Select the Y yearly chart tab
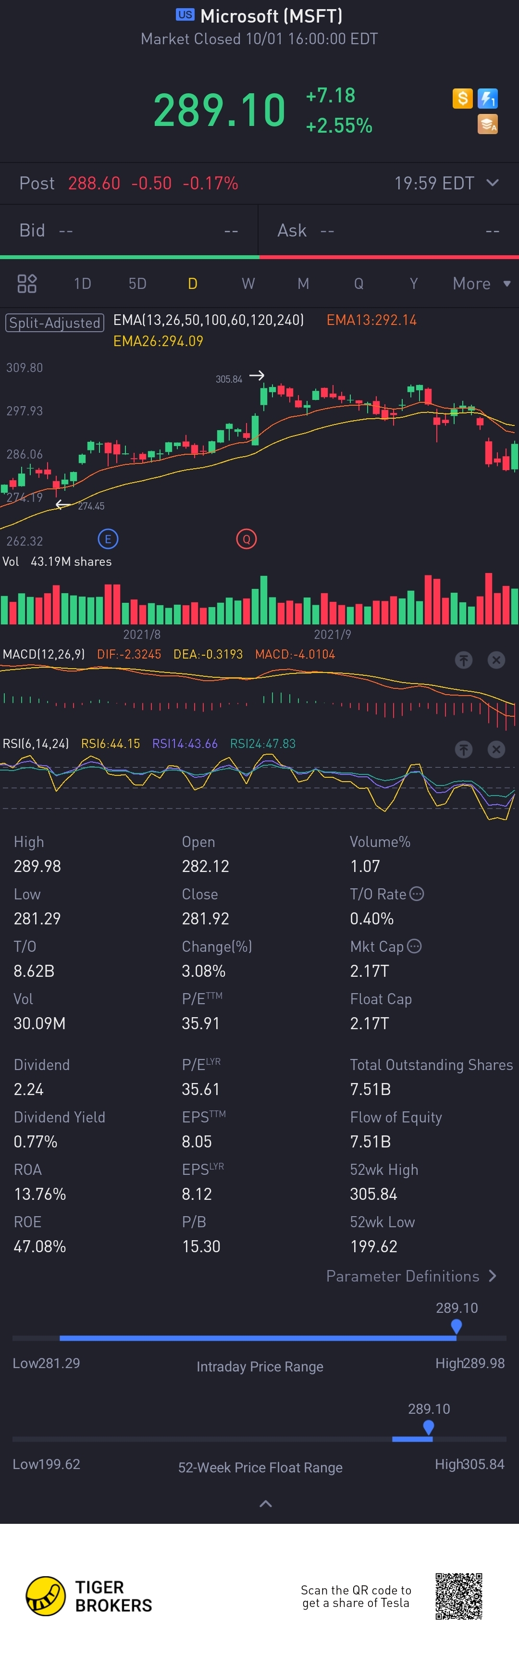The width and height of the screenshot is (519, 1669). (x=413, y=283)
